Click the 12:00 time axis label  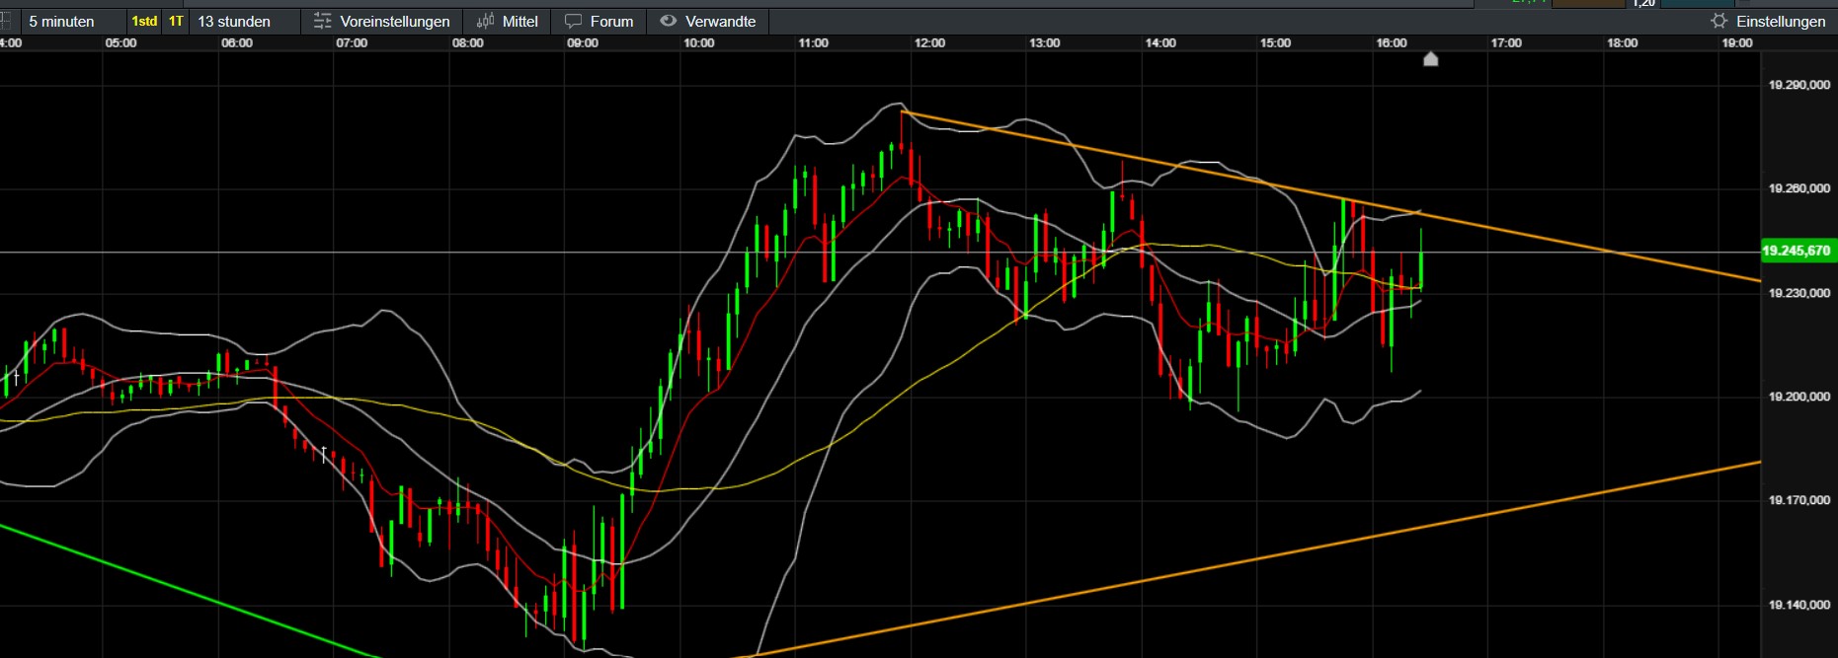click(930, 43)
